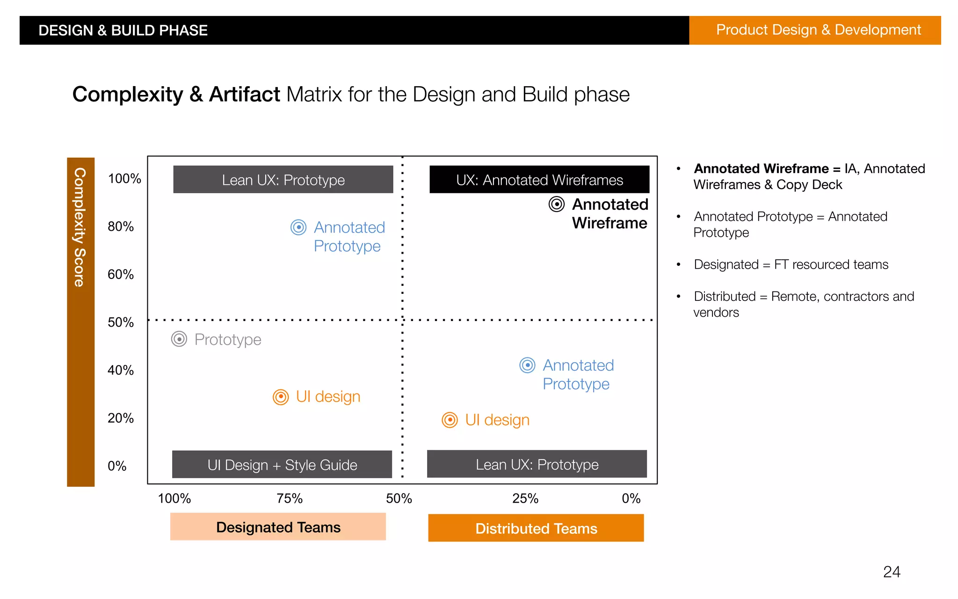Click the vertical Complexity Score axis bar
Viewport: 958px width, 599px height.
[80, 322]
